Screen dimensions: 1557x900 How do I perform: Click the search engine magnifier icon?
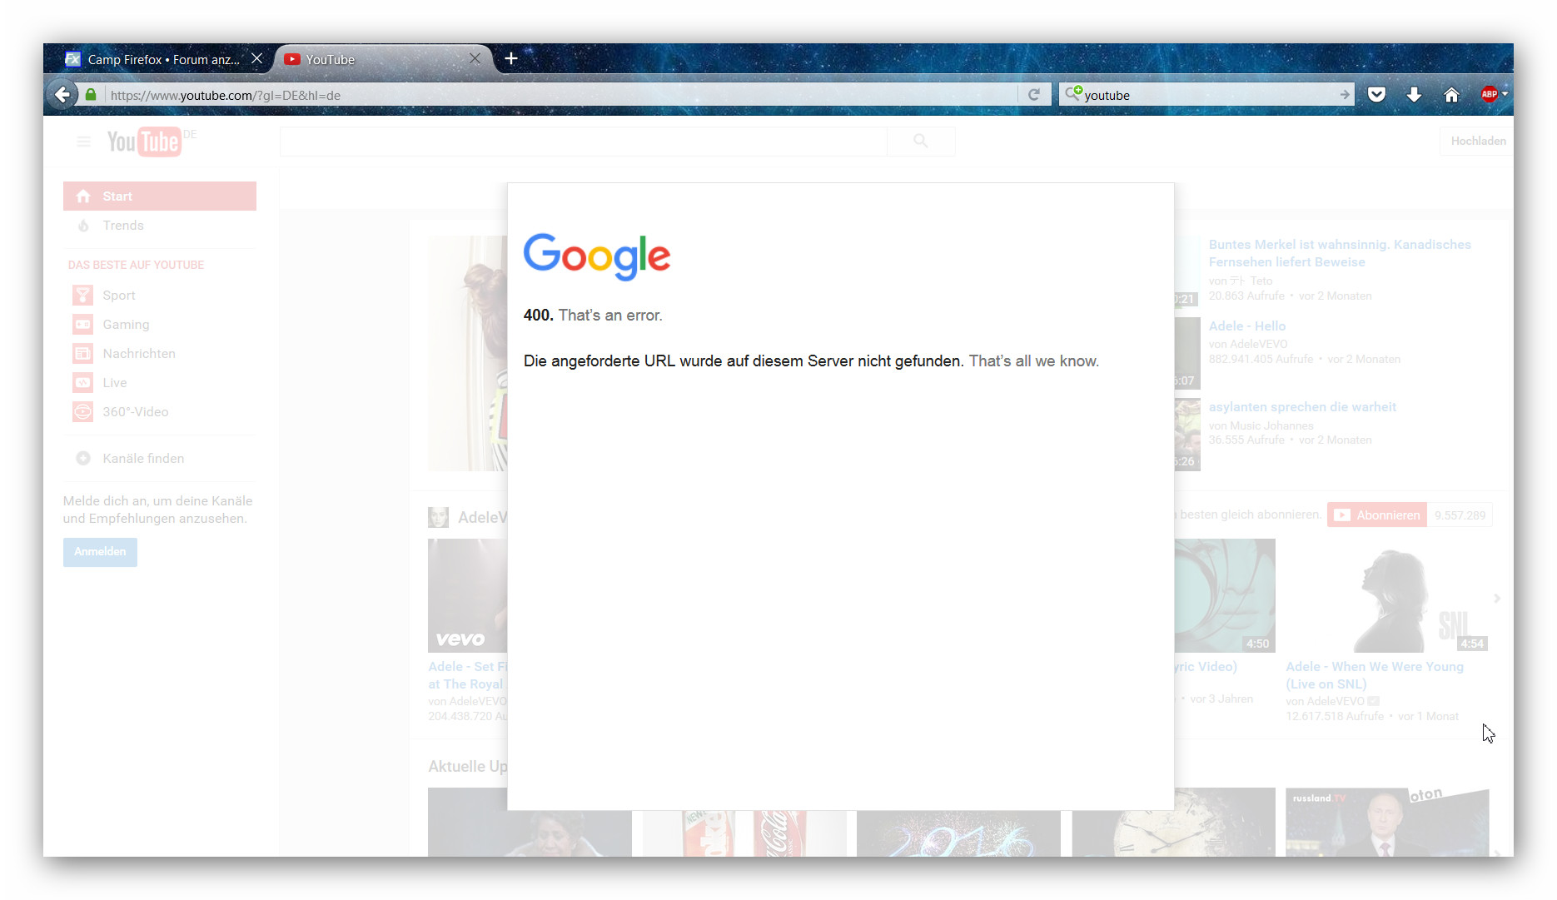tap(1073, 93)
